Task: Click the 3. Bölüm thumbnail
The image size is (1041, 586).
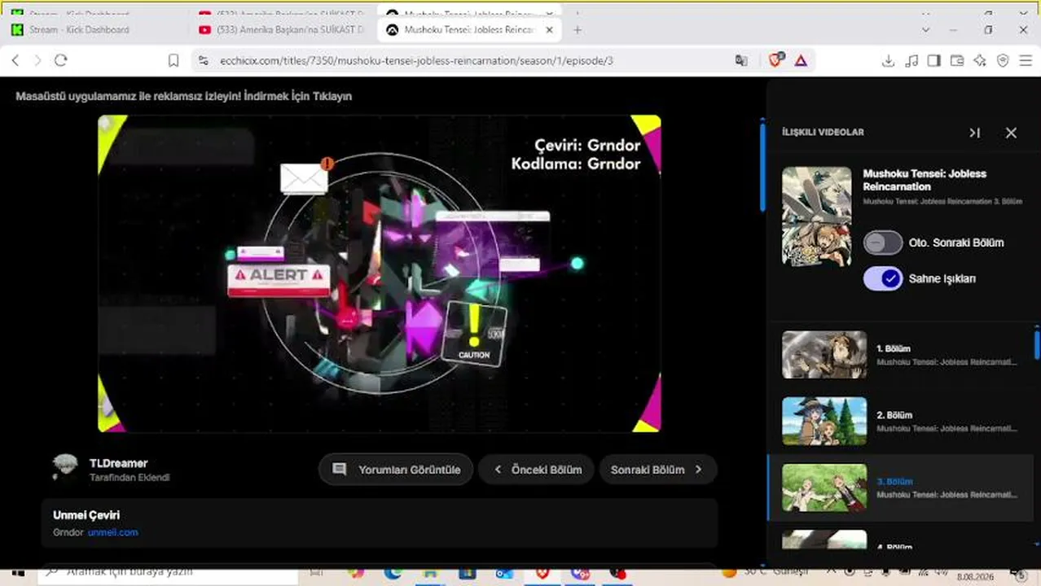Action: point(824,488)
